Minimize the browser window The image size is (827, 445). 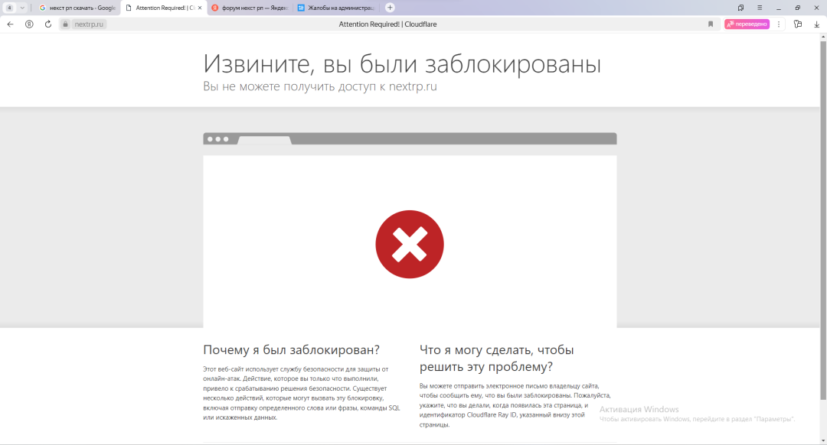(779, 8)
